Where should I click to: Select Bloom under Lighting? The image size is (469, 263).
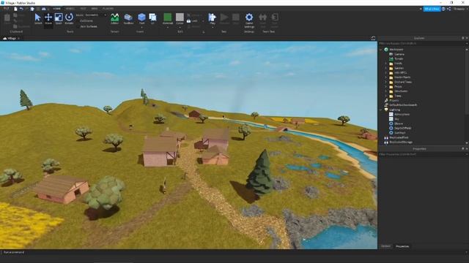click(399, 123)
